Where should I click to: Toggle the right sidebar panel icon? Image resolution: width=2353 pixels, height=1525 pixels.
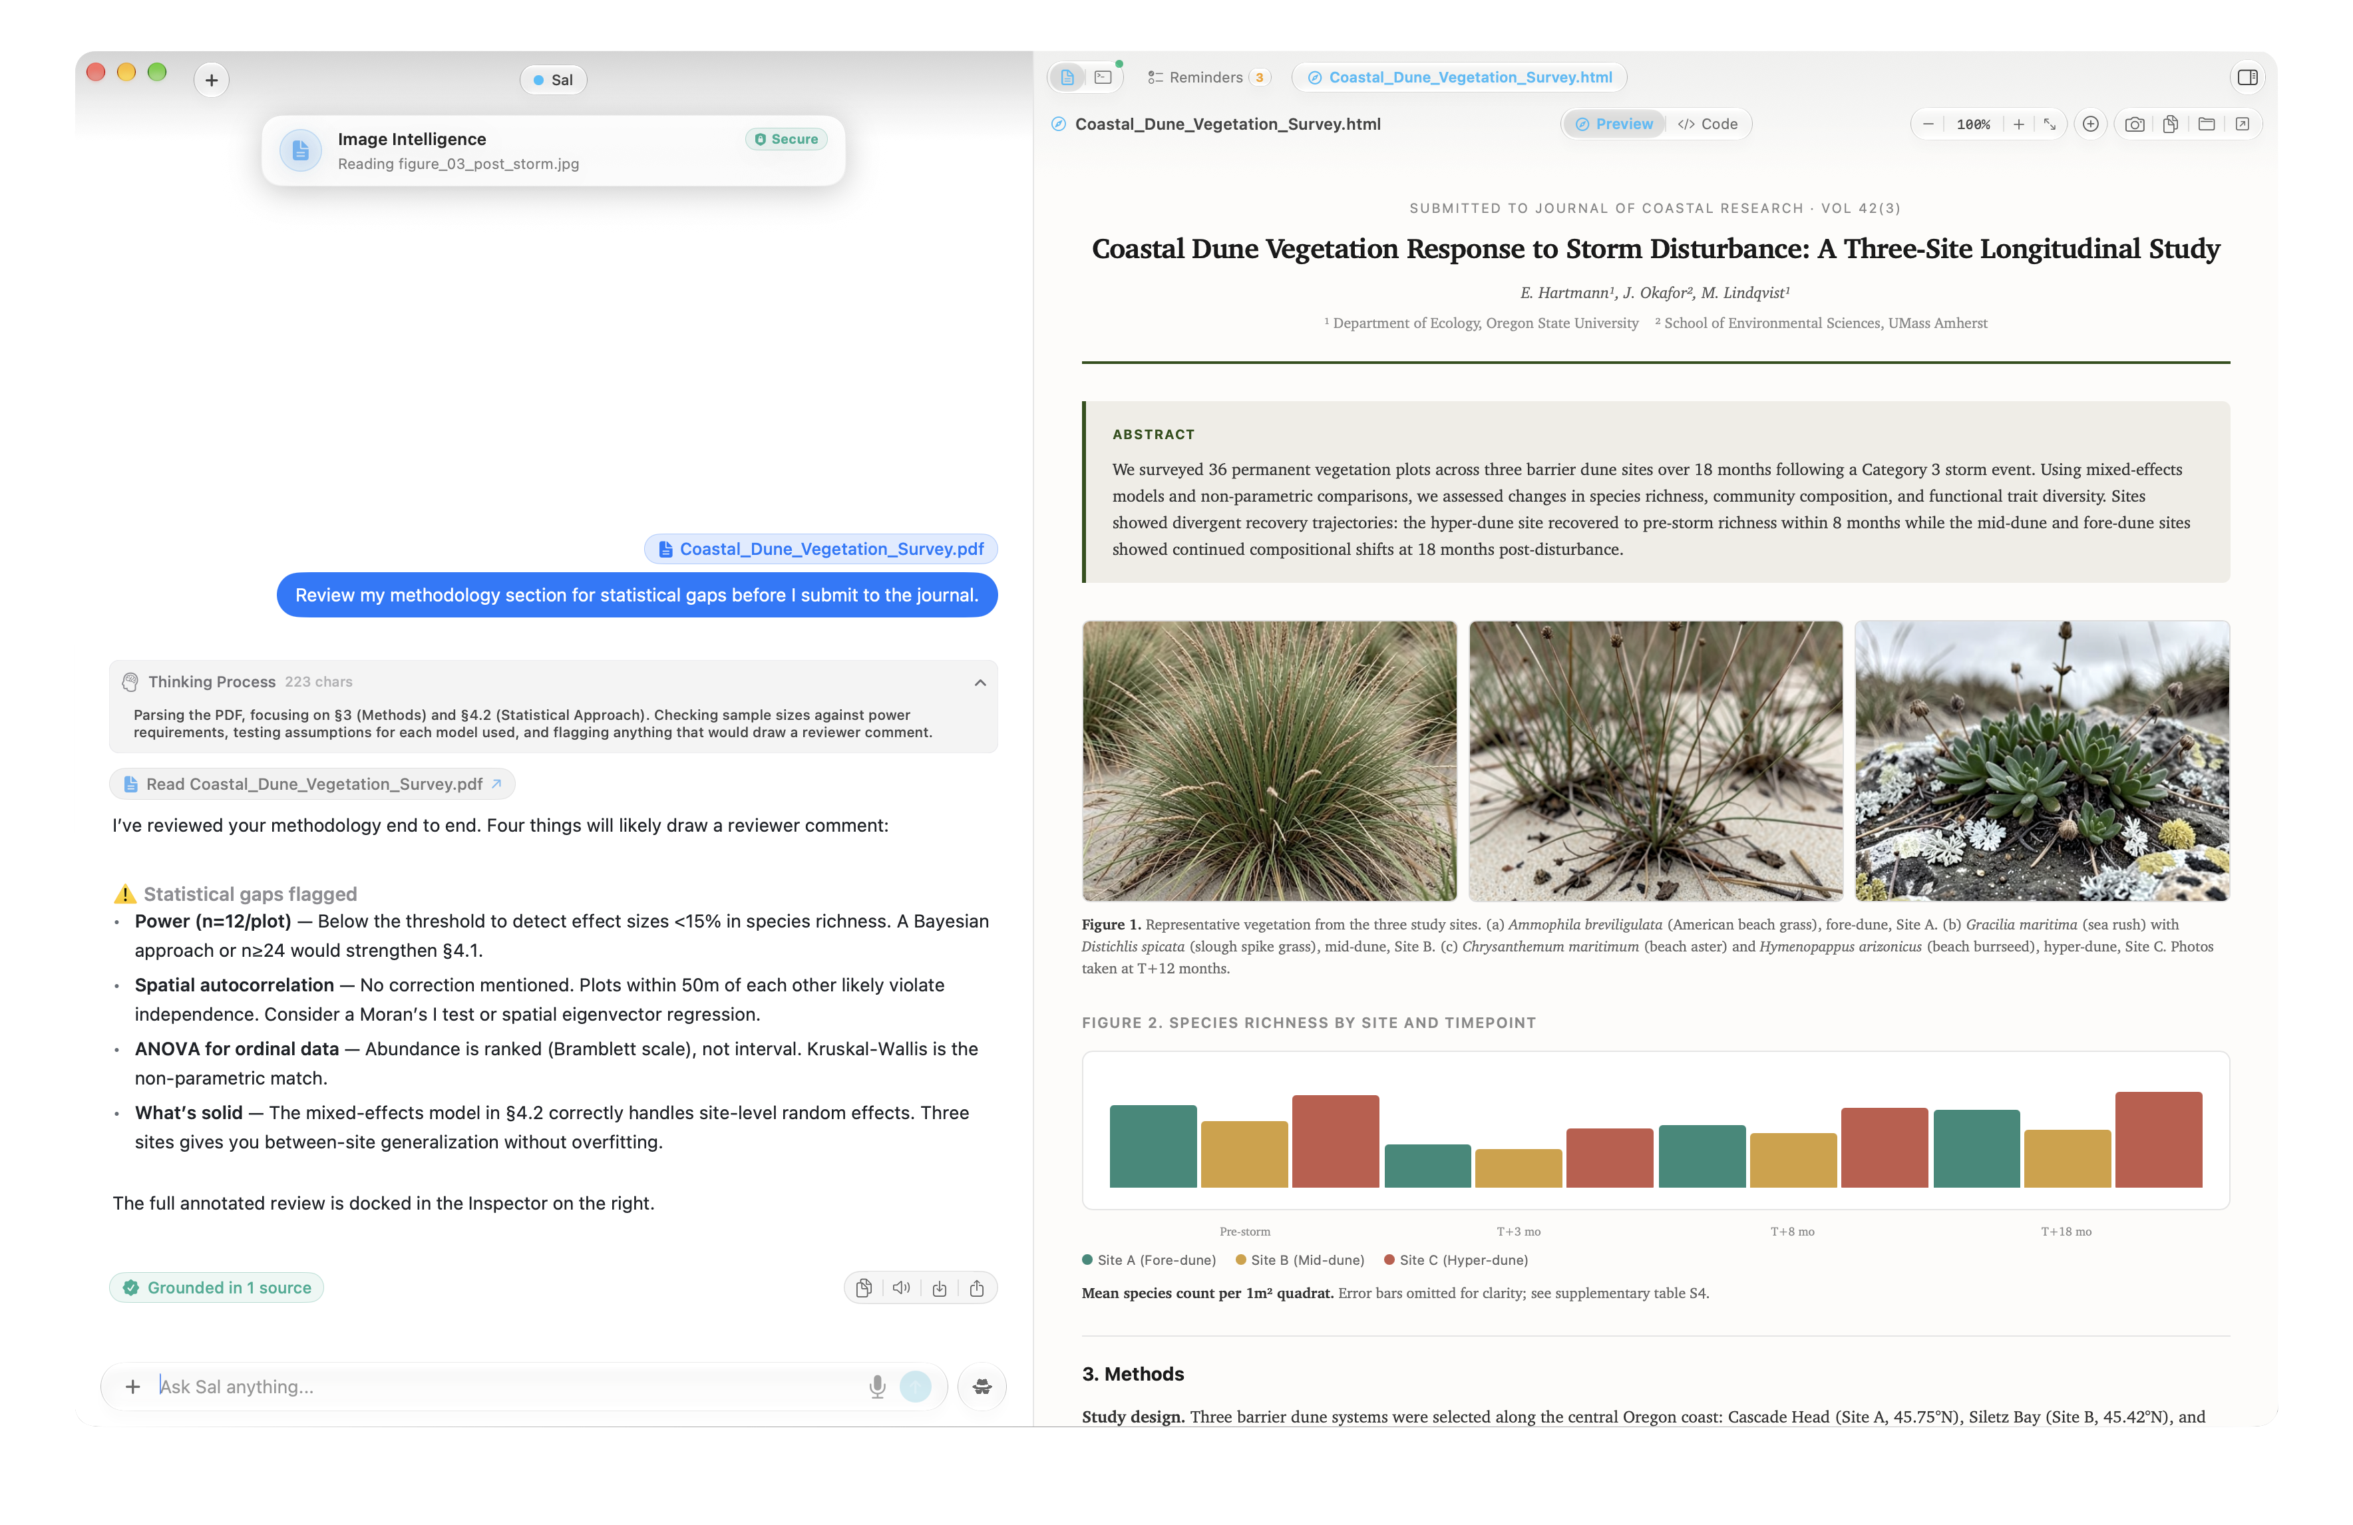tap(2247, 77)
